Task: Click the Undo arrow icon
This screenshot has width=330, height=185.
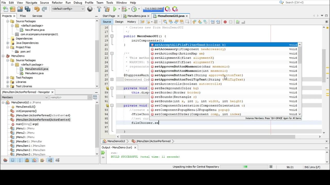Action: click(x=37, y=9)
